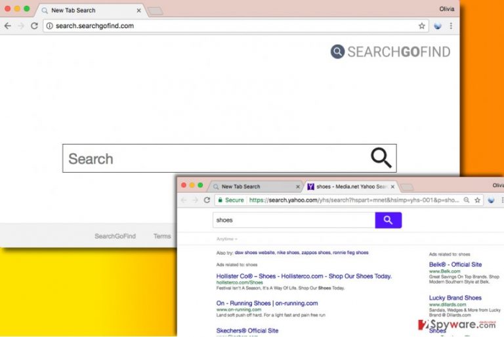Viewport: 504px width, 337px height.
Task: Close the New Tab Search tab in the Yahoo window
Action: (x=298, y=187)
